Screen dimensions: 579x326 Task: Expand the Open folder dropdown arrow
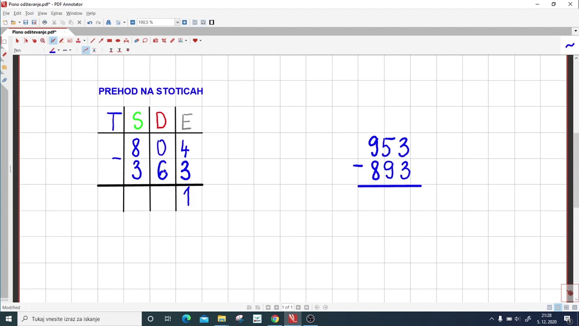(x=19, y=22)
